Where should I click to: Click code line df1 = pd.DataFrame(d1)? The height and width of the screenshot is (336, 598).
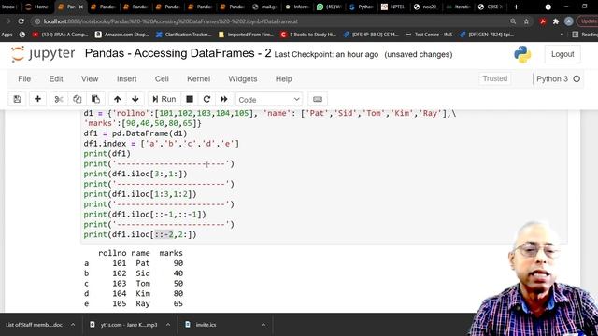tap(135, 133)
